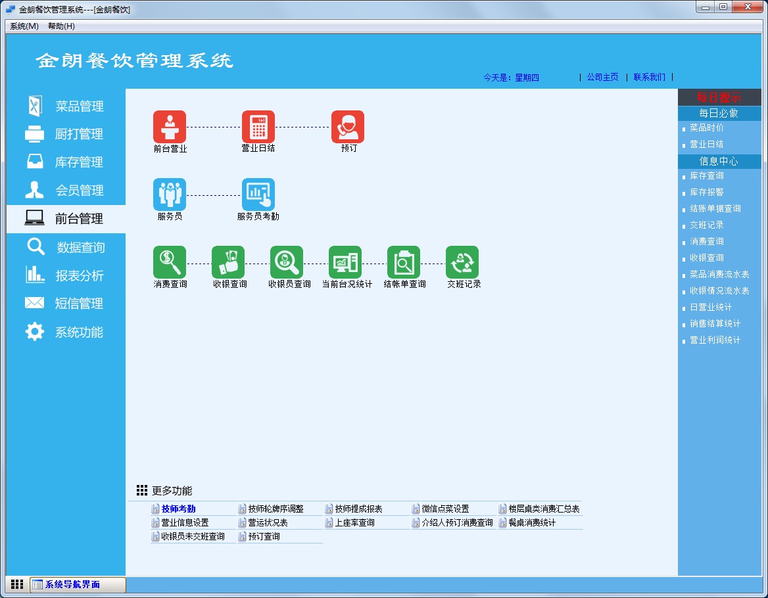Open 预订查询 under 更多功能
This screenshot has width=768, height=598.
click(264, 536)
